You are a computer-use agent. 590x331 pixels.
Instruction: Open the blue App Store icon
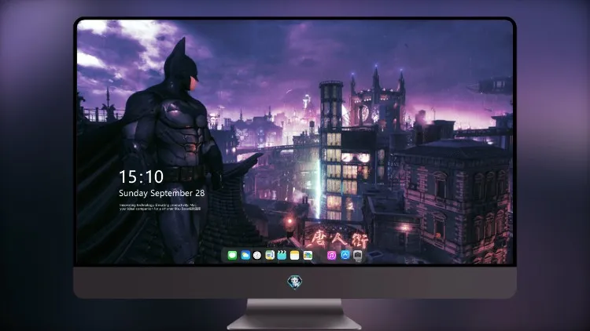point(345,255)
